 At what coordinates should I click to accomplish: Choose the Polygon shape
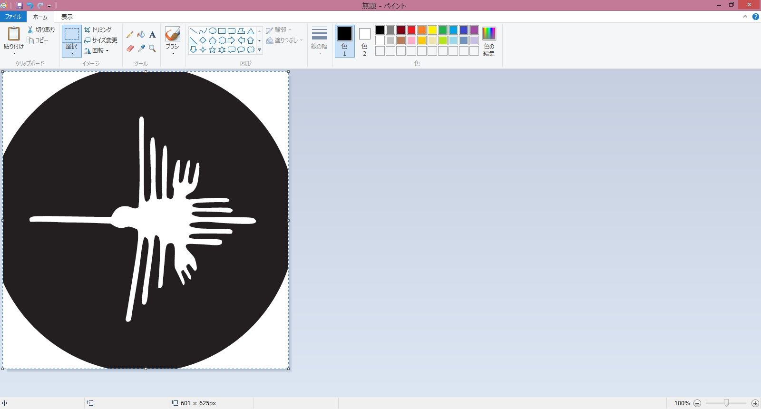coord(241,31)
